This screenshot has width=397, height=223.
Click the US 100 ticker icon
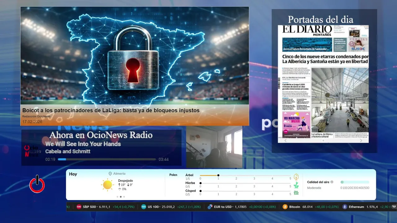144,207
